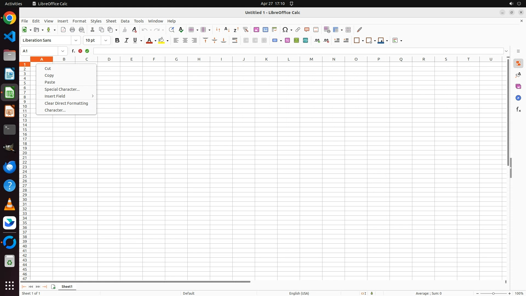Open the sidebar Functions panel

pos(518,110)
